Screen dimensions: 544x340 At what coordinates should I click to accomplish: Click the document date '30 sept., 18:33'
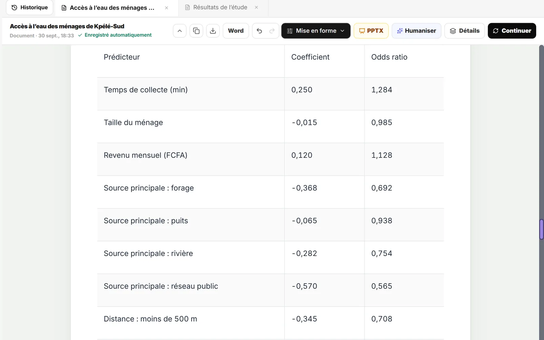pyautogui.click(x=56, y=36)
